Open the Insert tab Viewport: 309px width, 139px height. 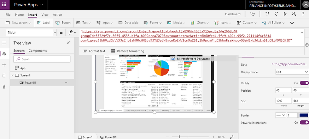point(32,14)
